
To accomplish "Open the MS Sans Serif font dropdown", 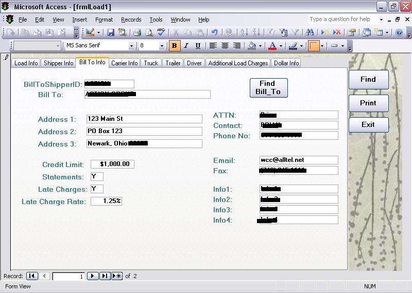I will coord(131,46).
